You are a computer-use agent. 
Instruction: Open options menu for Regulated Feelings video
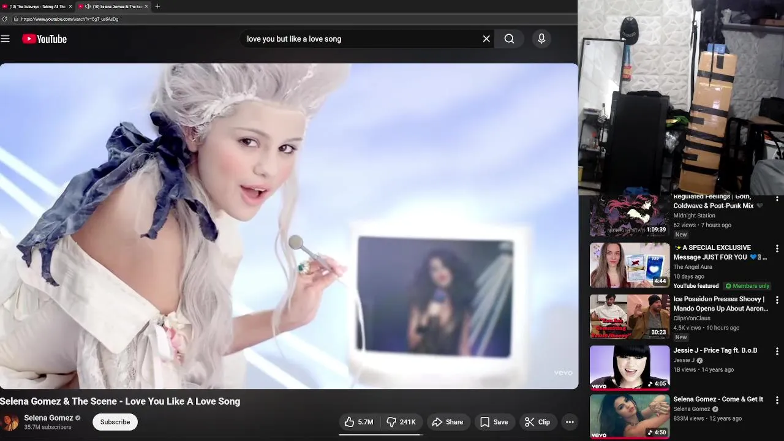tap(777, 198)
